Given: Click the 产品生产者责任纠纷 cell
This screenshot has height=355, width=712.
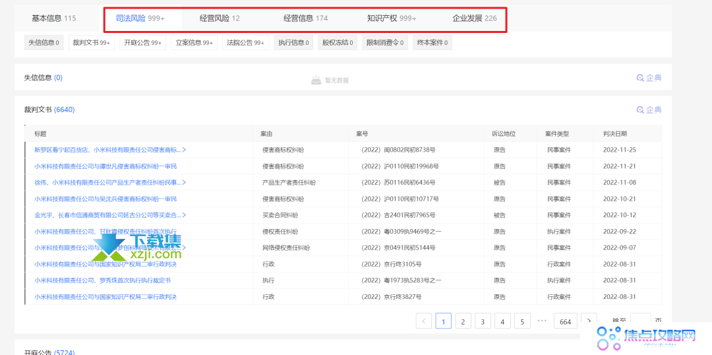Looking at the screenshot, I should coord(289,182).
